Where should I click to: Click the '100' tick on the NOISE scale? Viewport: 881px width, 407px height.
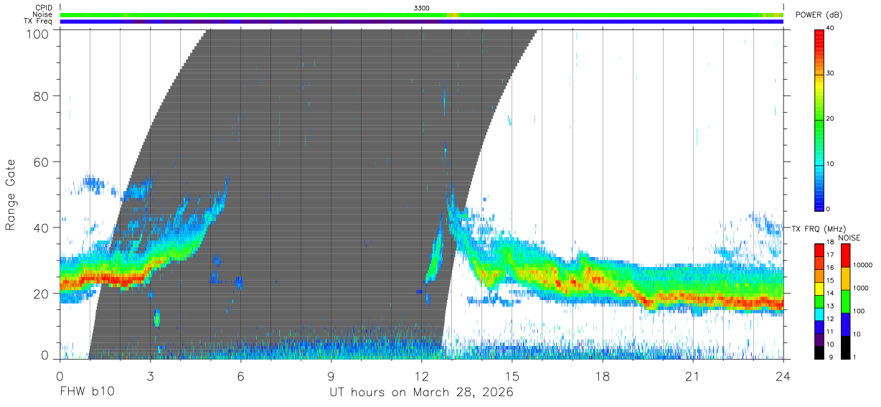[859, 311]
